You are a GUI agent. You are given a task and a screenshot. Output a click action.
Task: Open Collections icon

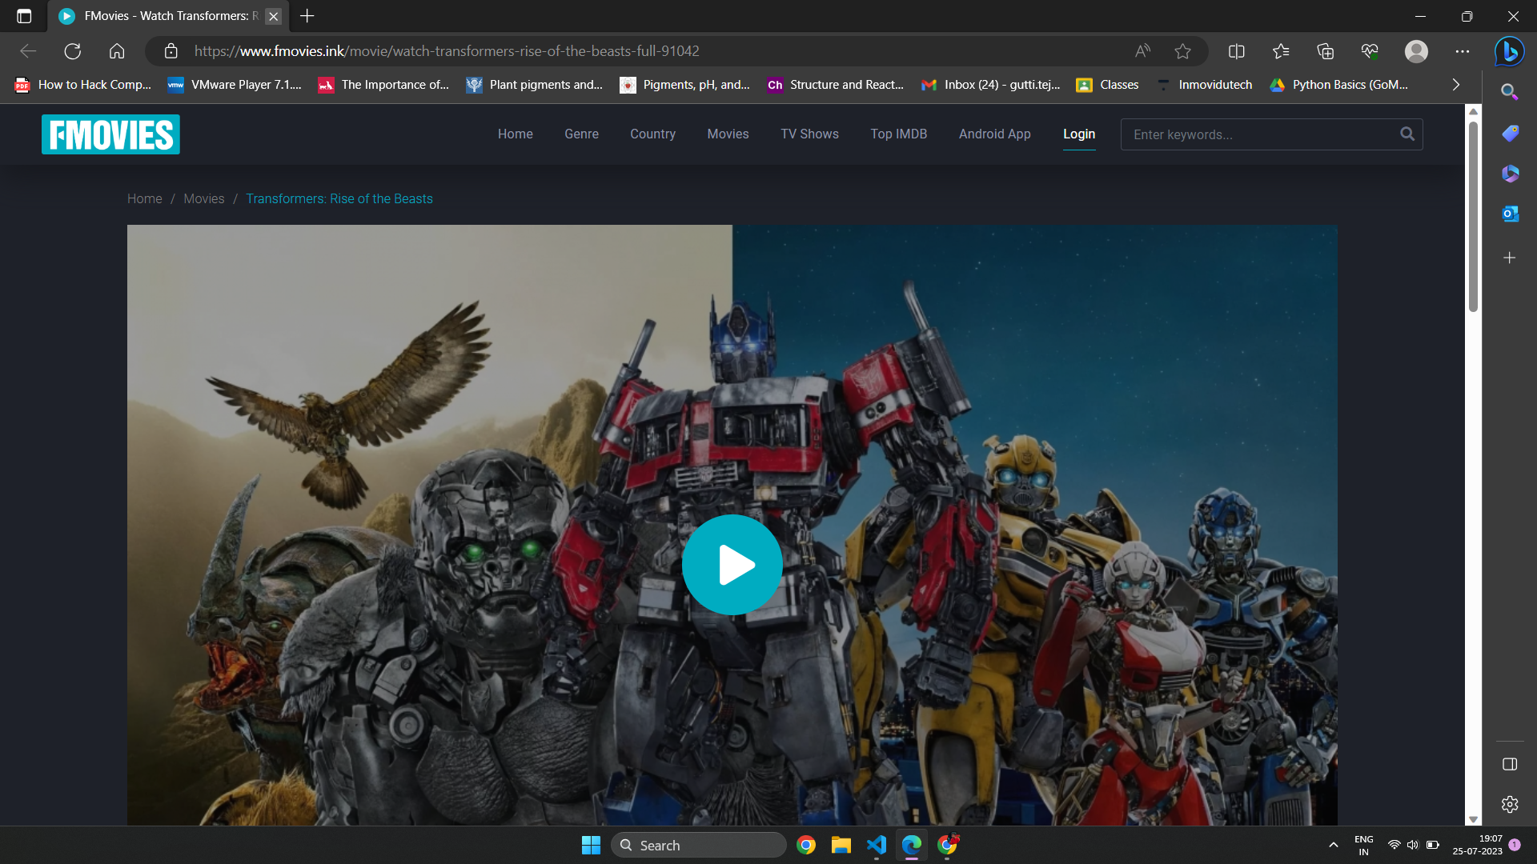click(1325, 51)
